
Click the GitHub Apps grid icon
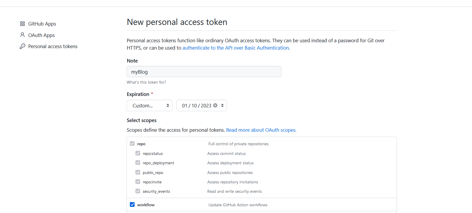click(22, 24)
